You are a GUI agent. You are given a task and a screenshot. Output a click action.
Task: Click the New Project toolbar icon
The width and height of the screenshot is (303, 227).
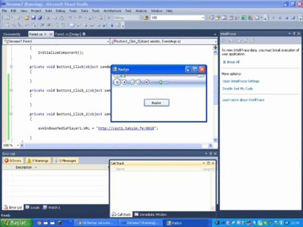pyautogui.click(x=8, y=18)
